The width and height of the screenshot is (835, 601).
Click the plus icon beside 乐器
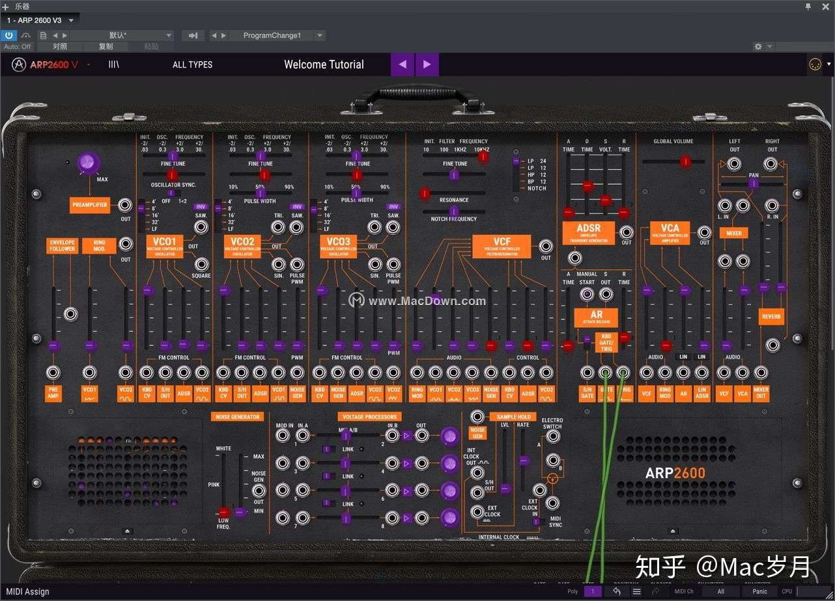(x=6, y=6)
